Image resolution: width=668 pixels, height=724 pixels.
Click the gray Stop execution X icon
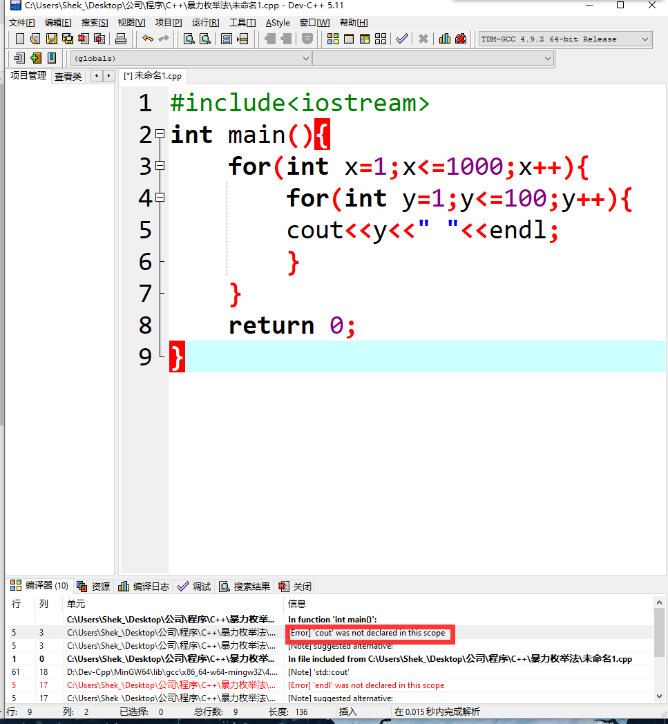423,39
